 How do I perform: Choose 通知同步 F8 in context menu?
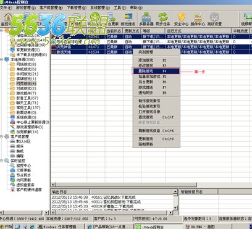click(156, 93)
